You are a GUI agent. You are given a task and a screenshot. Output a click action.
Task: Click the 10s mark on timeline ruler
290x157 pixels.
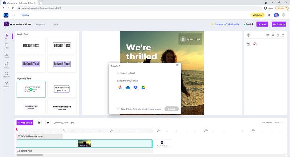click(x=112, y=130)
